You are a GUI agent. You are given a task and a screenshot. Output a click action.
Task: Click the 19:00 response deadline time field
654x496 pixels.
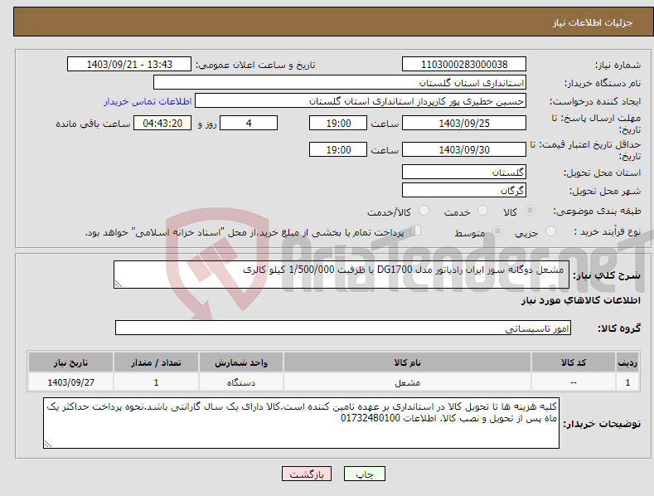click(x=338, y=123)
